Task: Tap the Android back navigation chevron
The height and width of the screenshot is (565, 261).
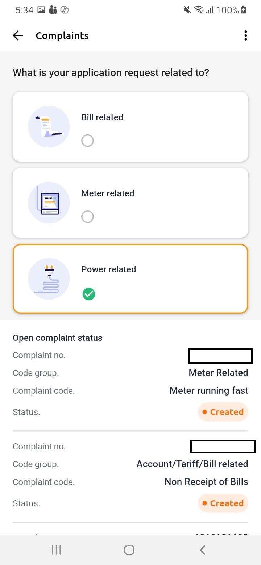Action: [x=202, y=550]
